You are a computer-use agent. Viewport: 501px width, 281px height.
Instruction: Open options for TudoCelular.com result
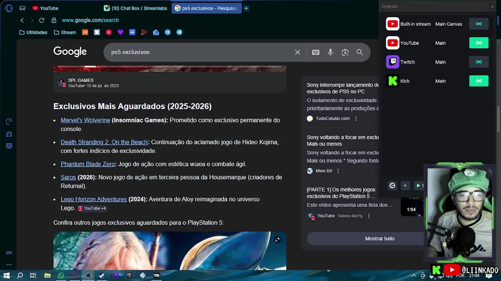pyautogui.click(x=356, y=119)
